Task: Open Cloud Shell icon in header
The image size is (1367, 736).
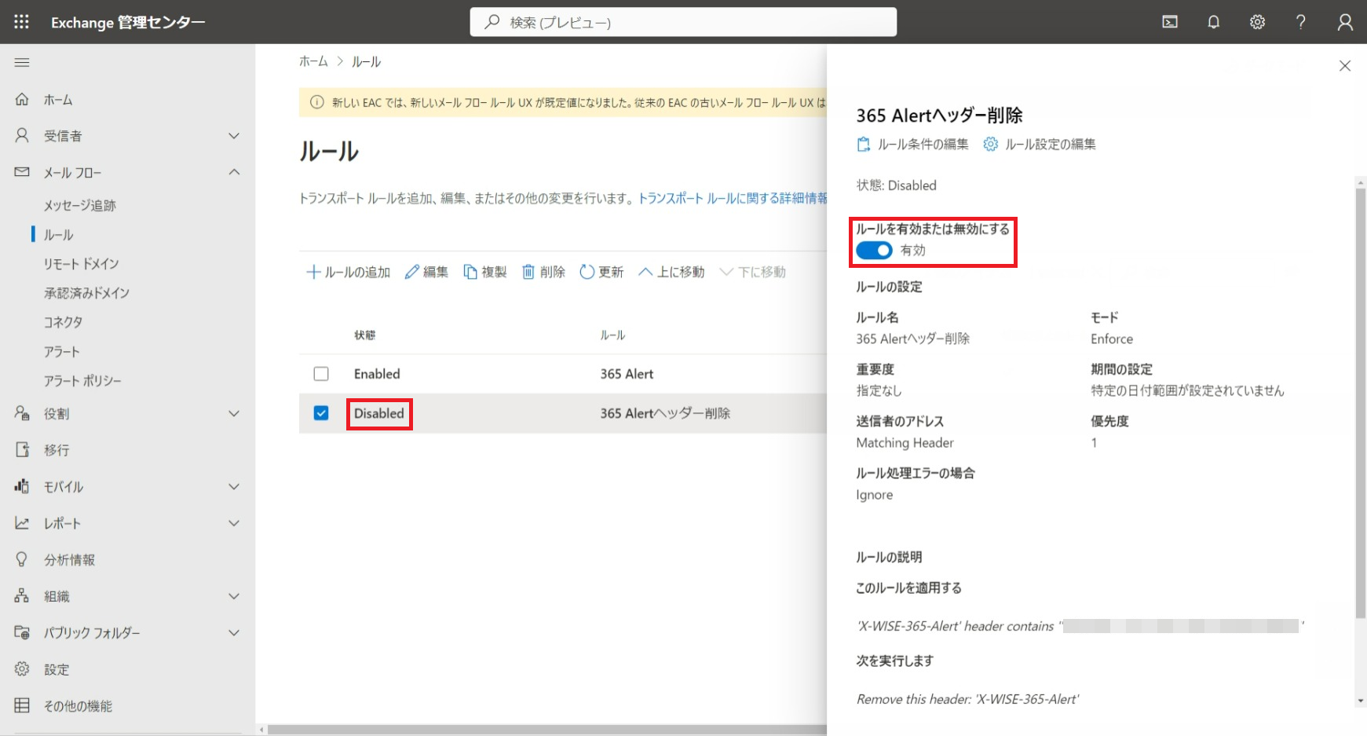Action: coord(1170,22)
